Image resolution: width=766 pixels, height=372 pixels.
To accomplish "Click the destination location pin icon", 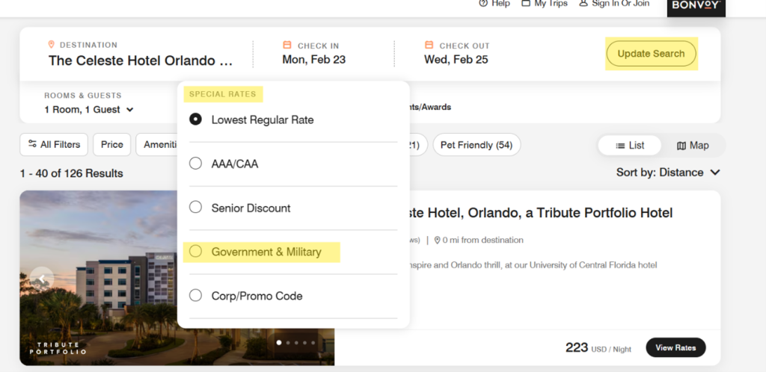I will click(52, 45).
